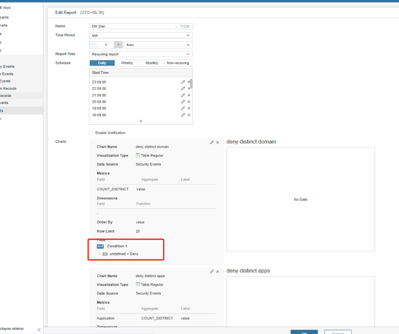Remove the 18:00:00 start time entry
The width and height of the screenshot is (399, 334).
tap(189, 115)
